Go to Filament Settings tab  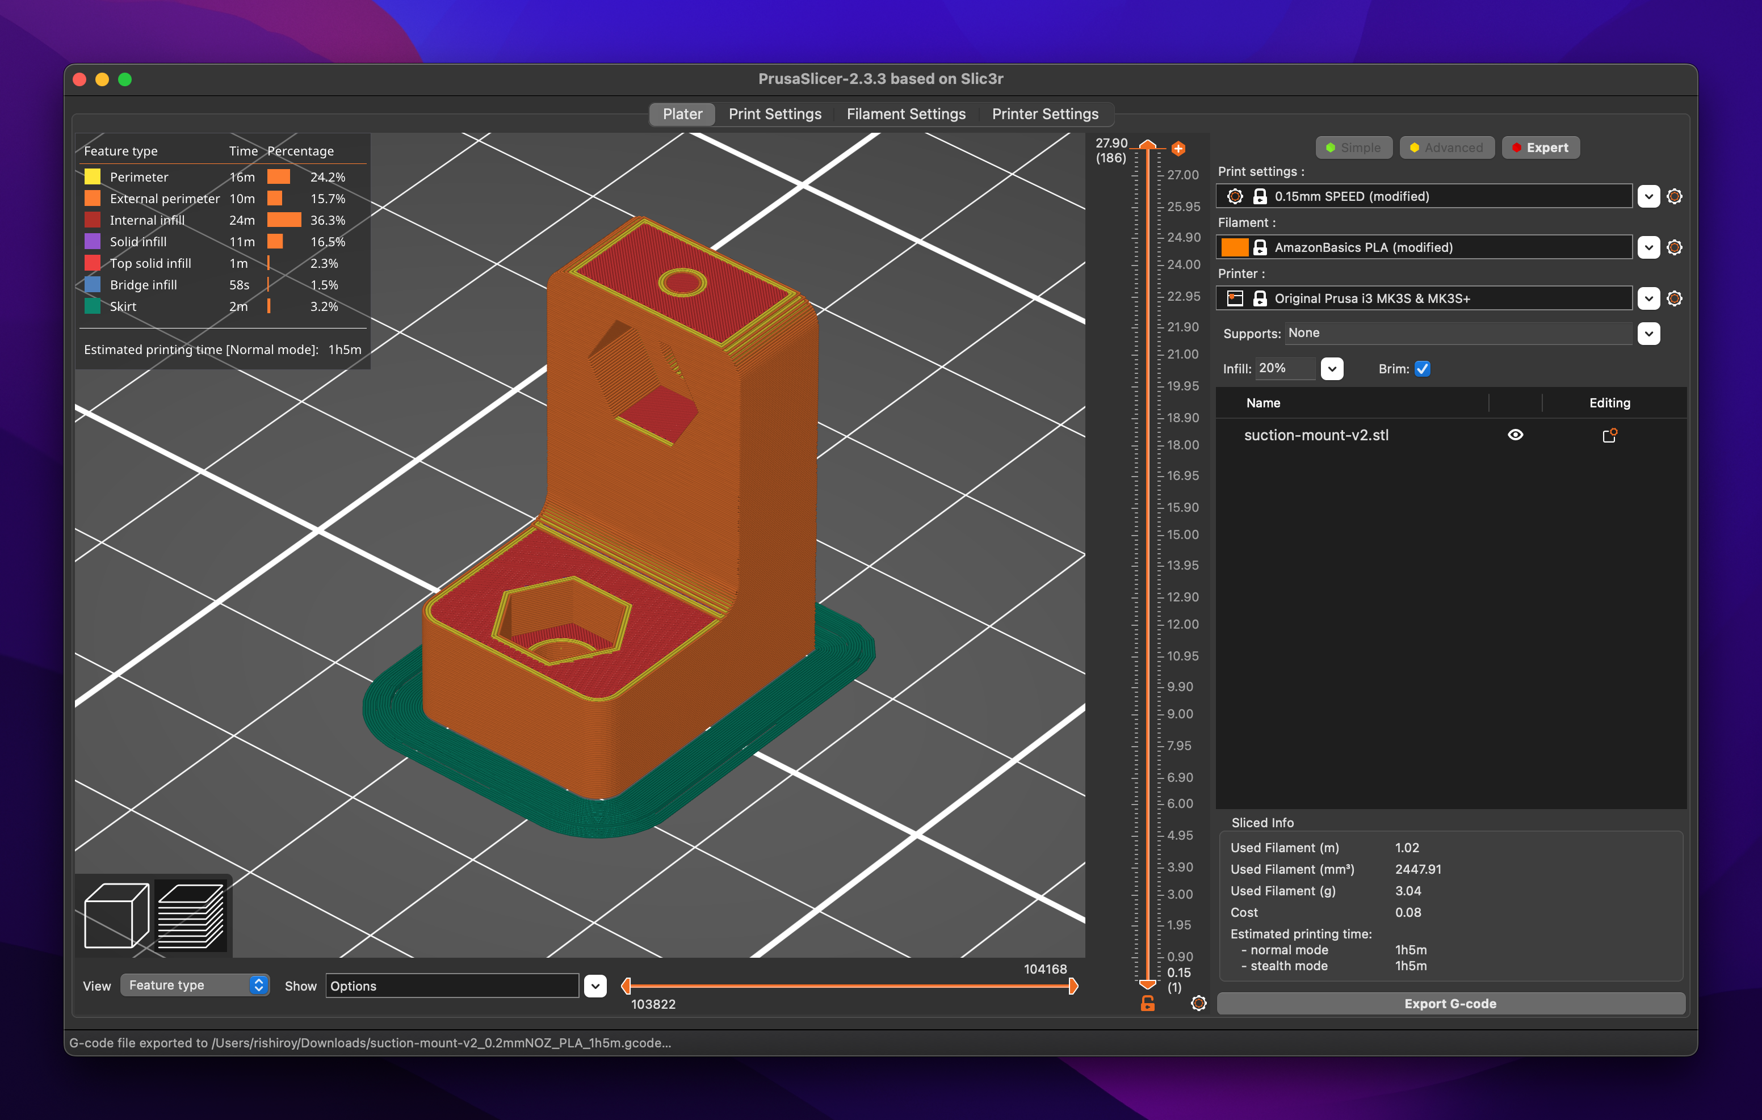click(x=905, y=114)
